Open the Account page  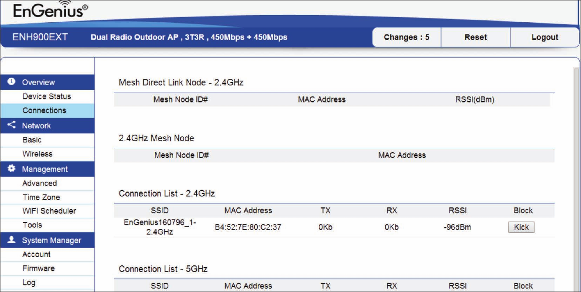coord(37,255)
